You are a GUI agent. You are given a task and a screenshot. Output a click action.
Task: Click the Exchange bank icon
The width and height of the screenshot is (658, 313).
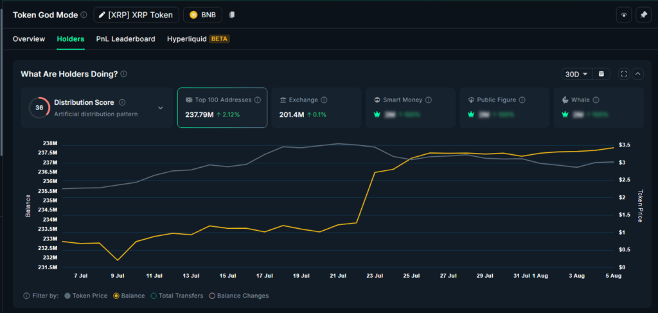283,100
